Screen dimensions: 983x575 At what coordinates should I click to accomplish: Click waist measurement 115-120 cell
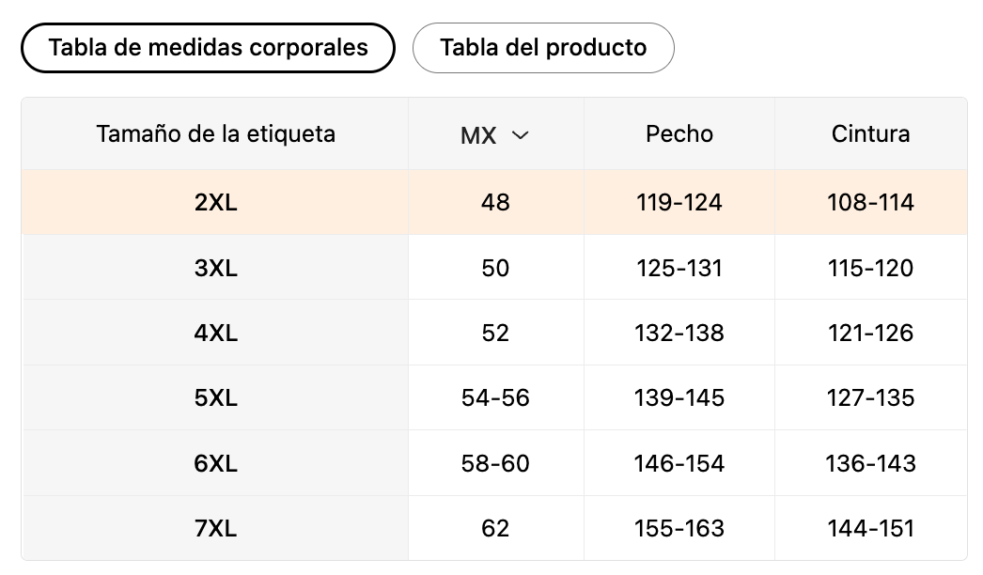[870, 268]
